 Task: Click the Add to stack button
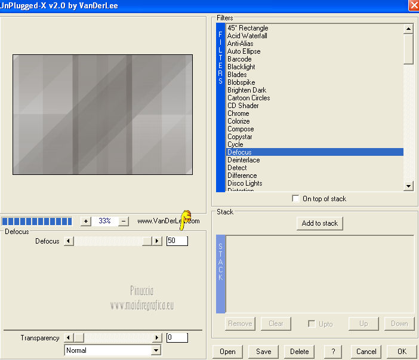pos(319,223)
